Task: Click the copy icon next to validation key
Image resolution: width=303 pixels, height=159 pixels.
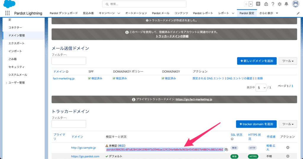Action: [226, 150]
